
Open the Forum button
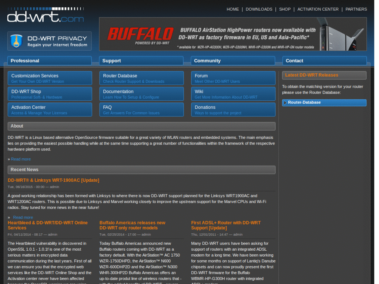pyautogui.click(x=233, y=78)
